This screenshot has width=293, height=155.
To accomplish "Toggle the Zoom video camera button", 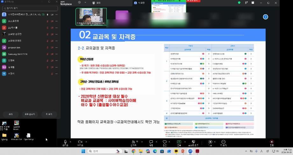I will tap(80, 143).
